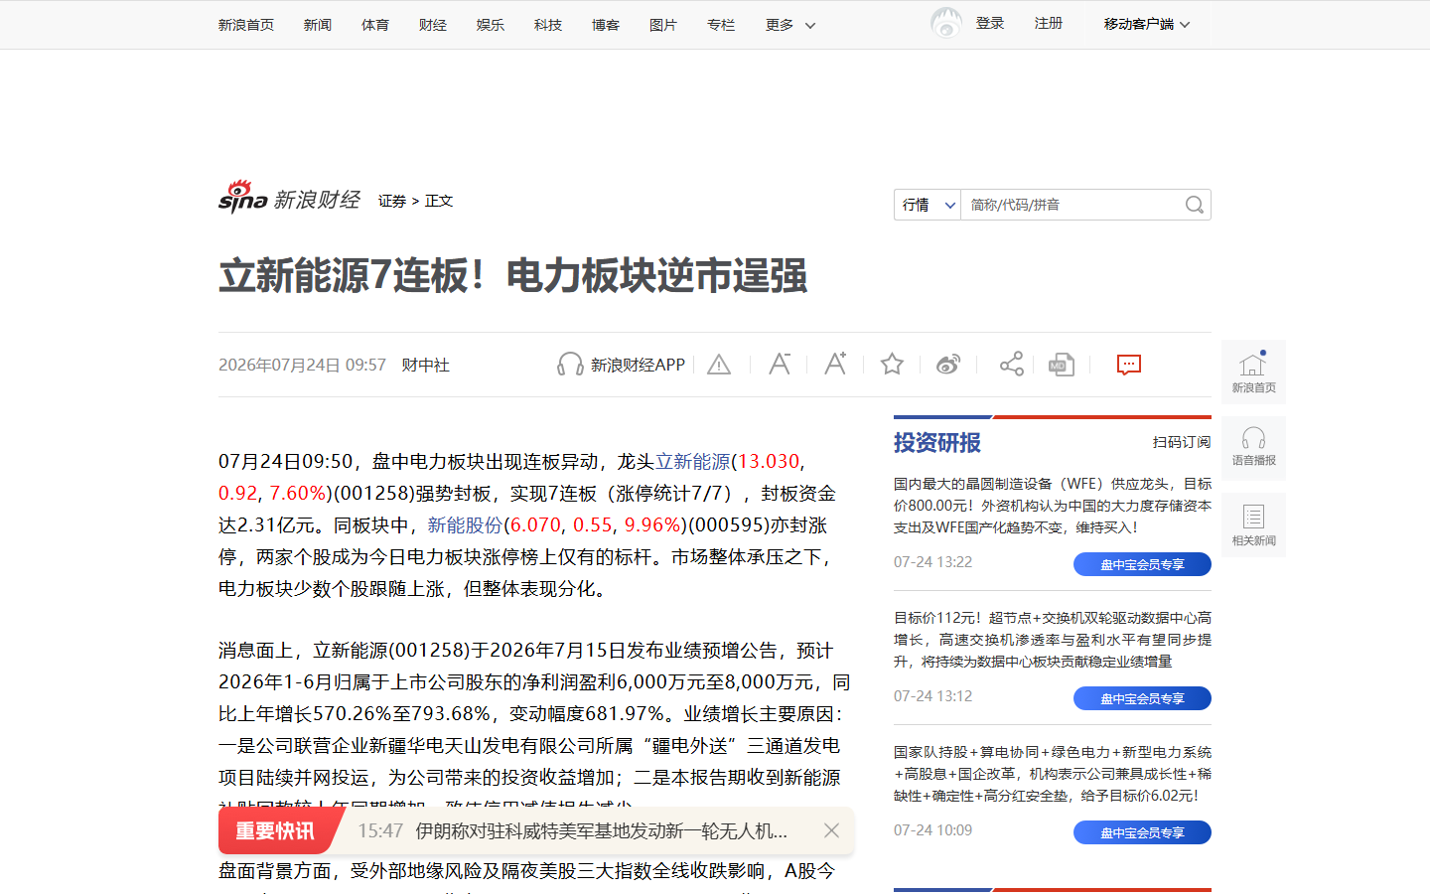Start 语音播报 audio reading
1430x894 pixels.
pyautogui.click(x=1253, y=448)
